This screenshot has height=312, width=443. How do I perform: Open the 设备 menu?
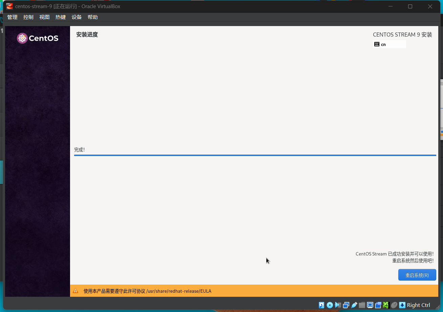click(77, 17)
